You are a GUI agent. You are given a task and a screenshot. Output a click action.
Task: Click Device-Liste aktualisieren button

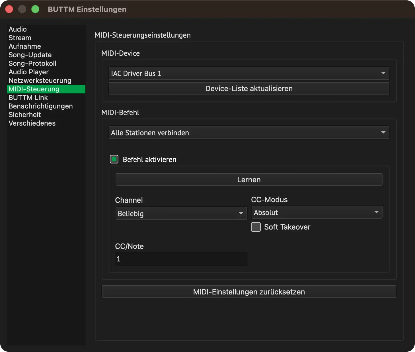click(249, 88)
